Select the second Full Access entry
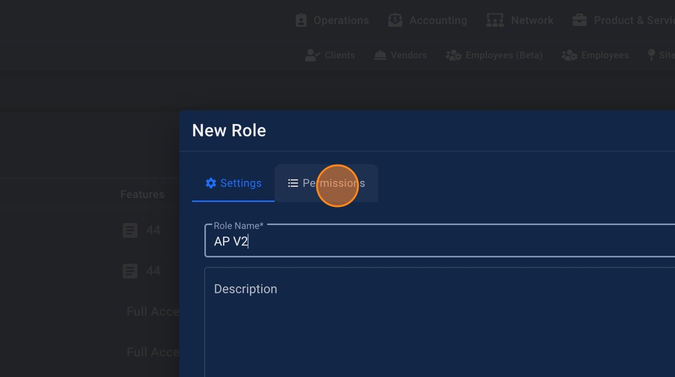 [153, 352]
